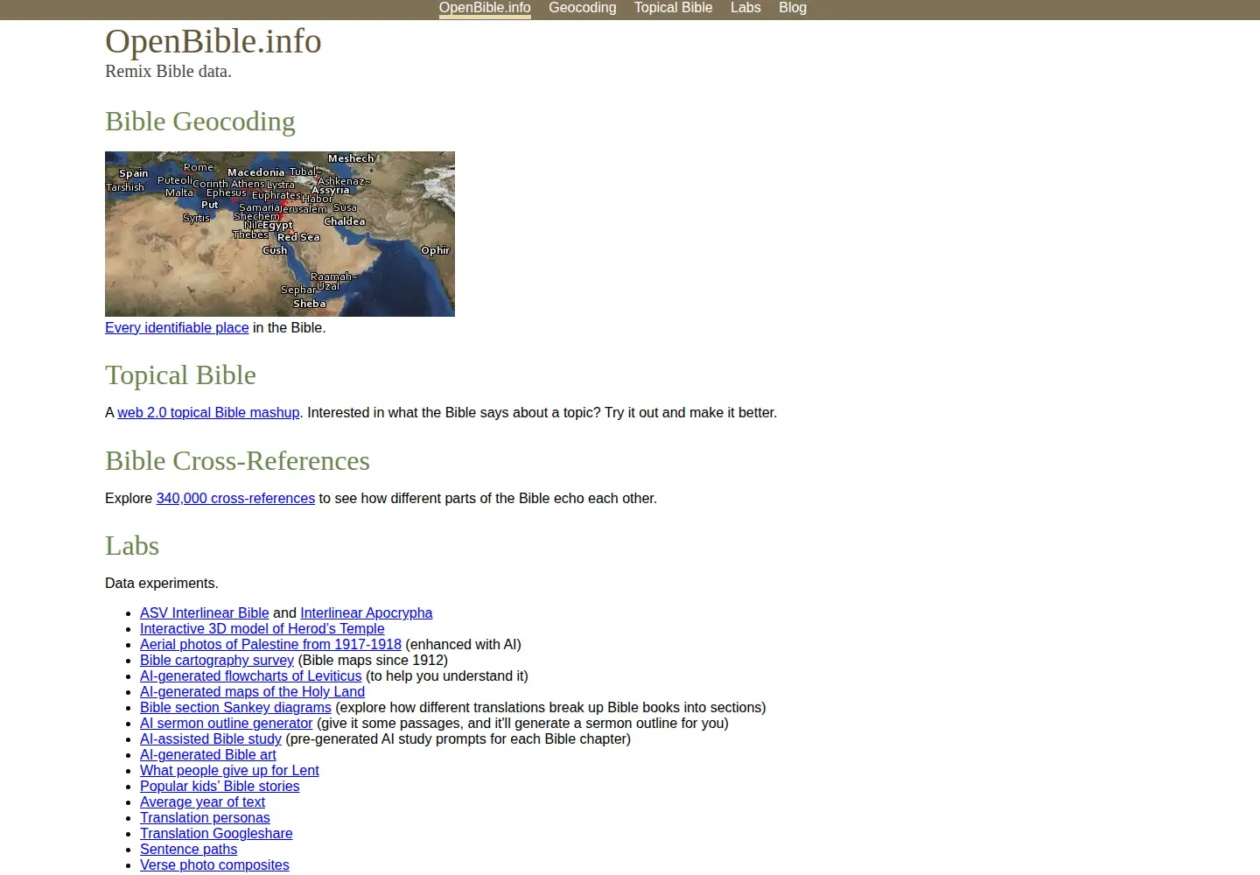This screenshot has height=875, width=1260.
Task: Click the Bible Cross-References heading
Action: pos(237,460)
